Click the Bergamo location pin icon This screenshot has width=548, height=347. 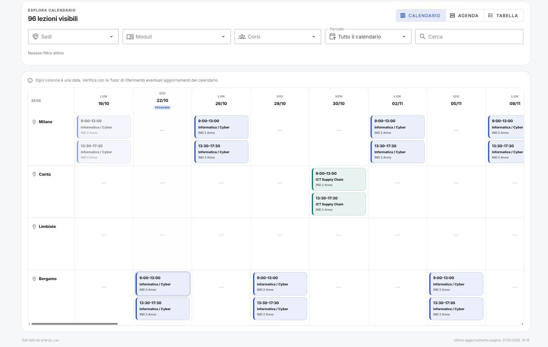tap(34, 279)
